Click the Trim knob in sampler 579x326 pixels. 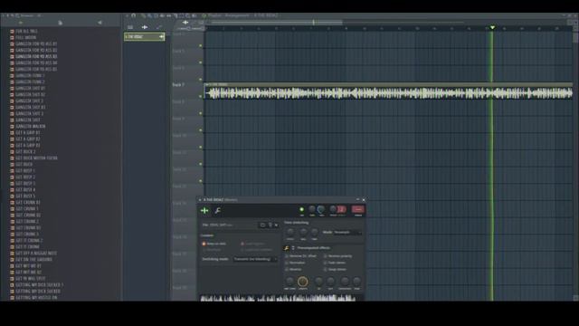357,281
